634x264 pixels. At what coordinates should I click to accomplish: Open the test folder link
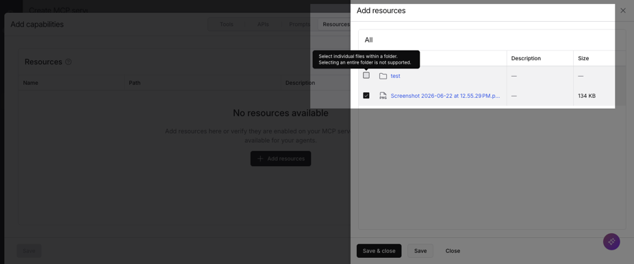(396, 76)
